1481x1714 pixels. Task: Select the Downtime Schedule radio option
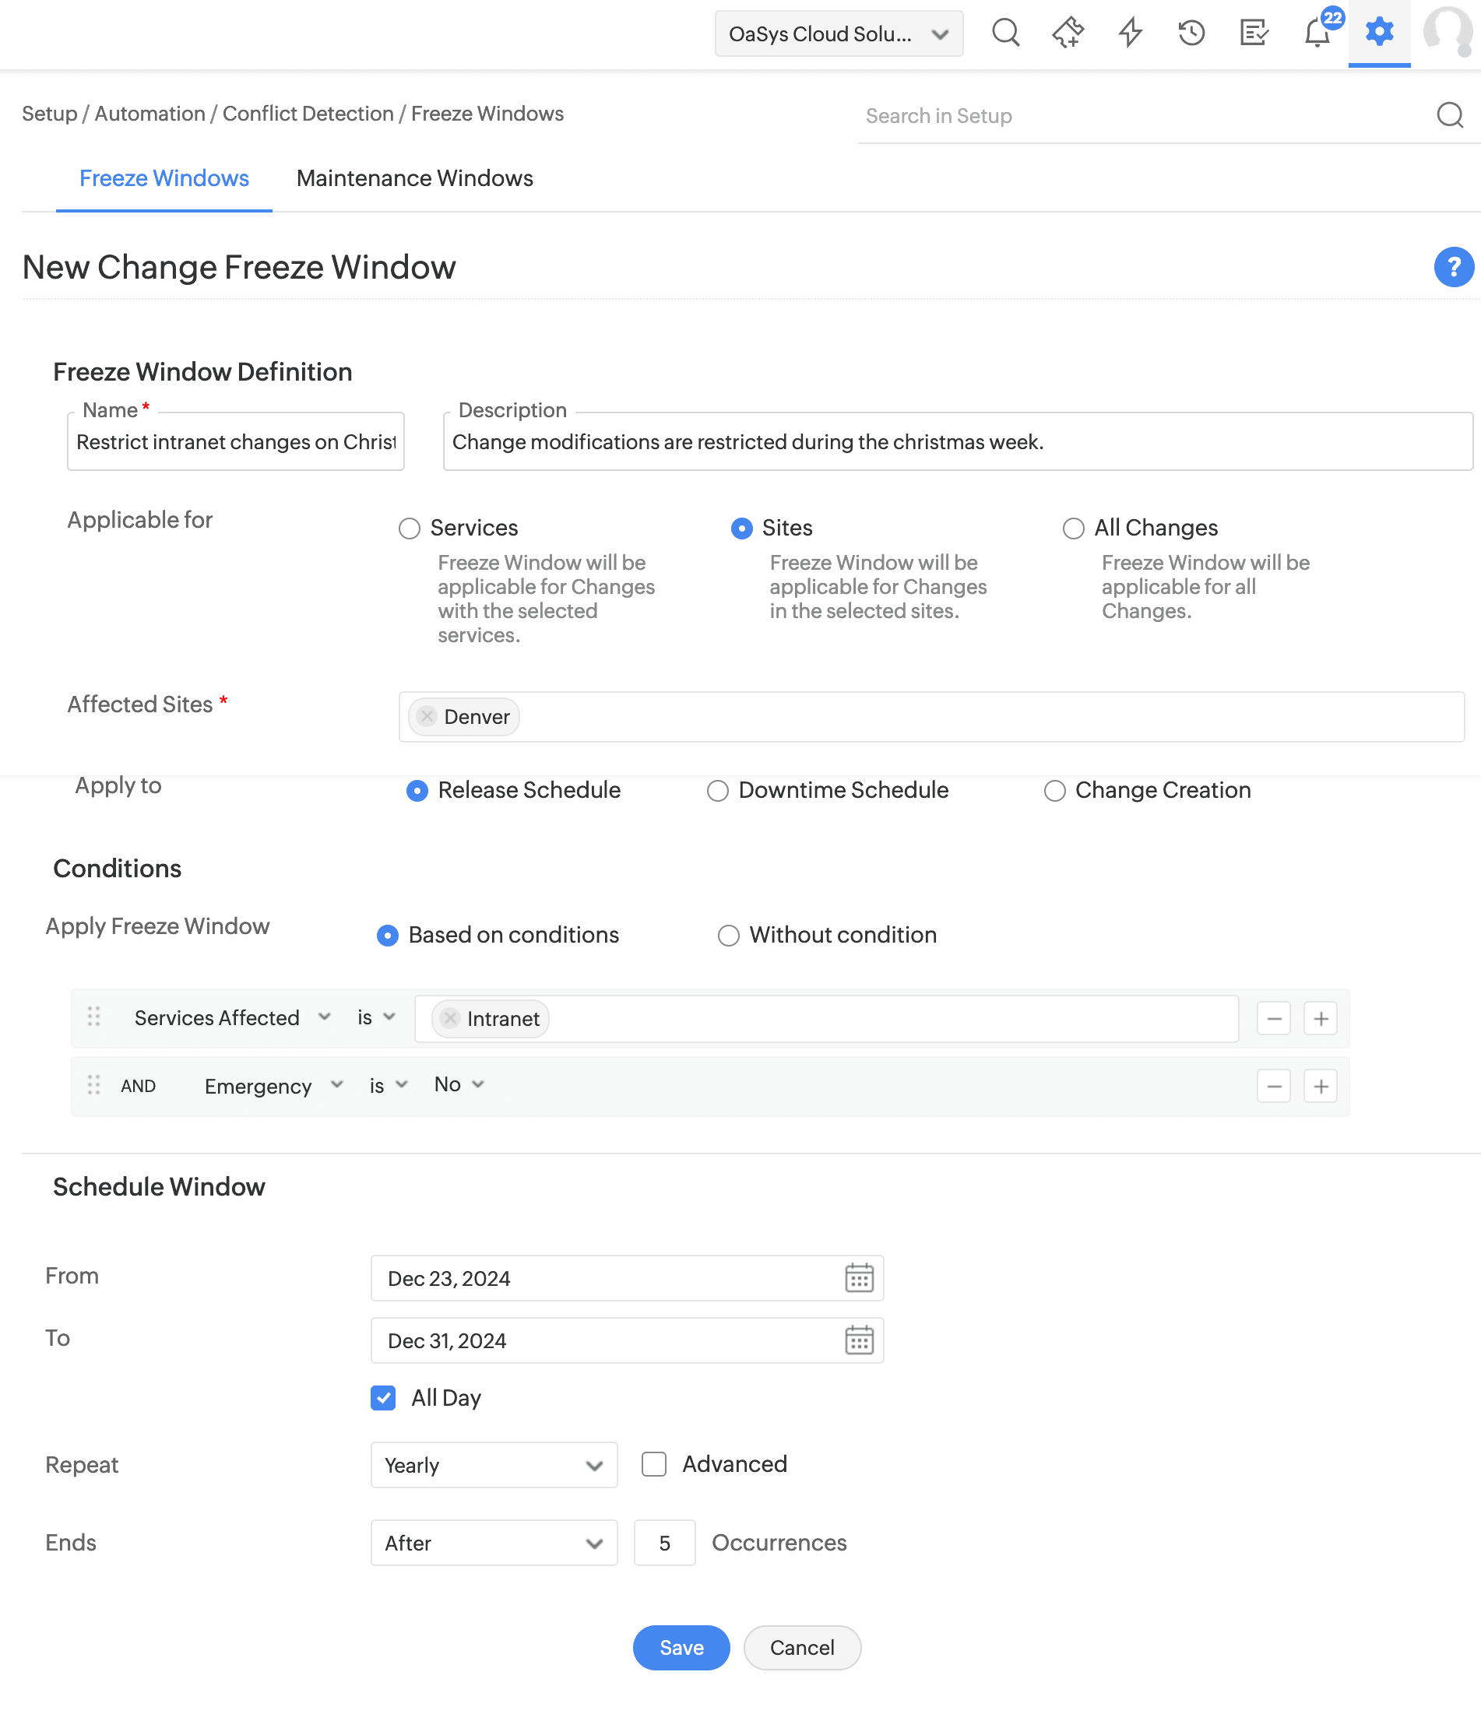click(x=717, y=791)
